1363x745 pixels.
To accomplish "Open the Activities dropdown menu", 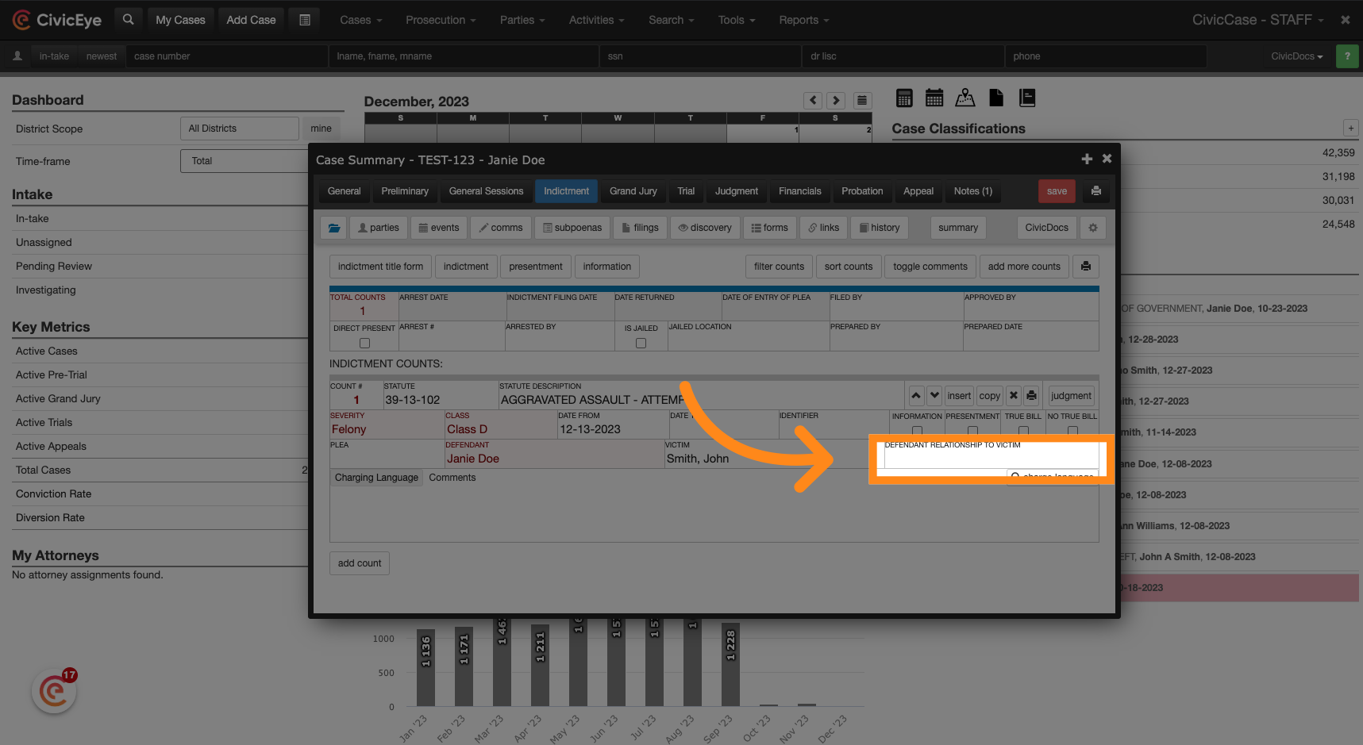I will tap(597, 20).
